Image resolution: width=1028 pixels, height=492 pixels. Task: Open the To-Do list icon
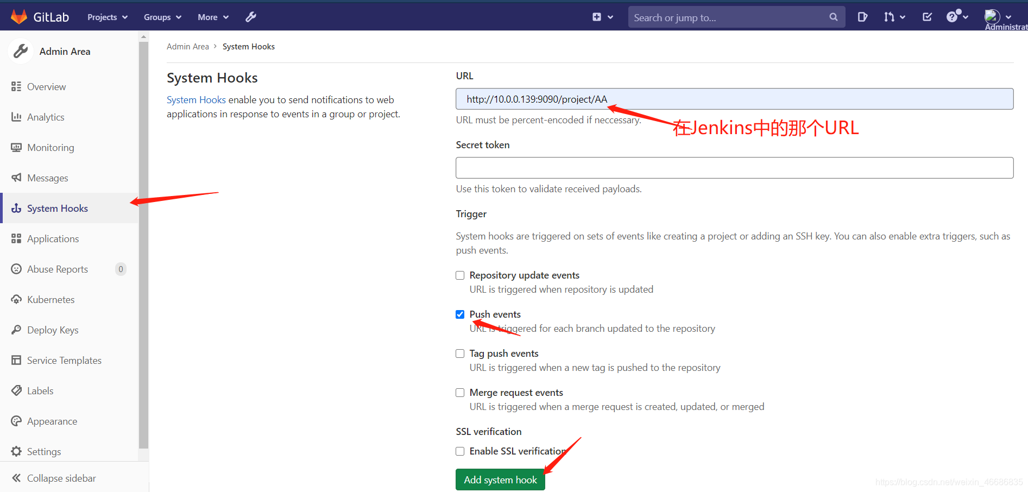(x=927, y=17)
